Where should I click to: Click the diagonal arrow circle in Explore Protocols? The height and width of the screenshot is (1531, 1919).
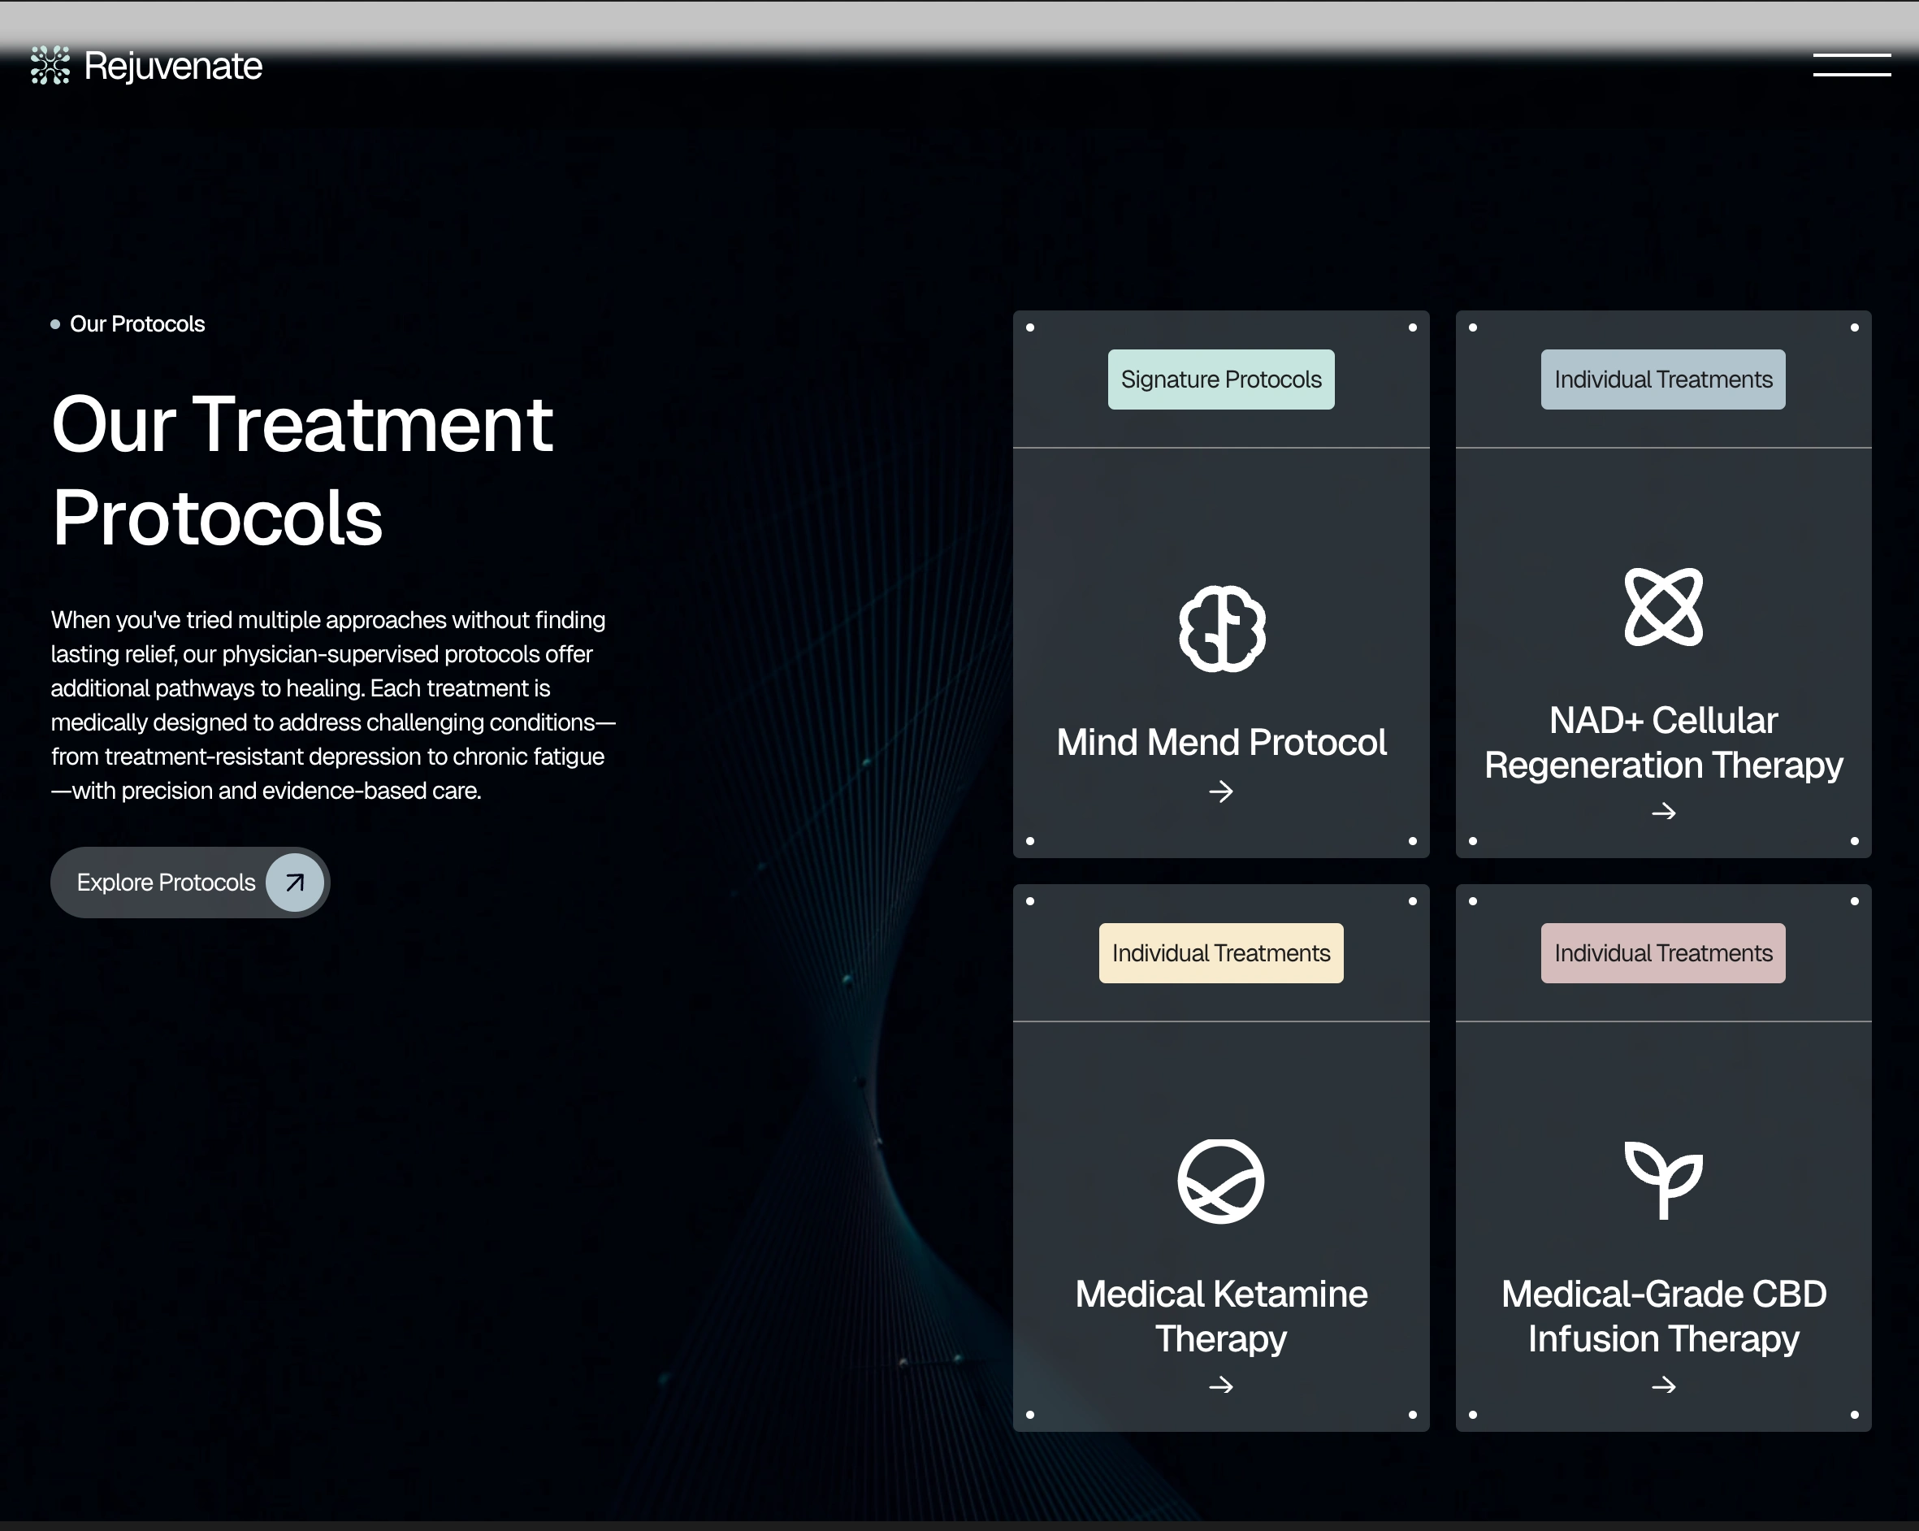pos(295,882)
